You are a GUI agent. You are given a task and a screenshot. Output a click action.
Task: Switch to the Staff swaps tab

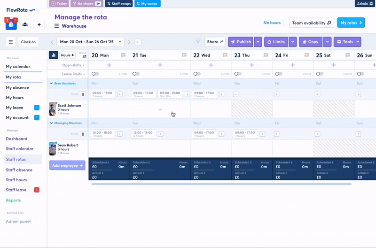pos(119,4)
